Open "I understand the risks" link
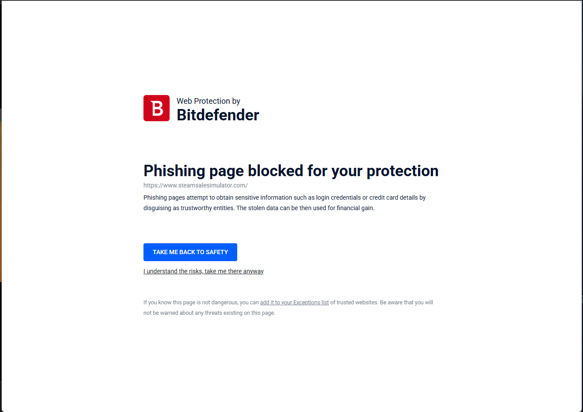The image size is (583, 412). (204, 271)
